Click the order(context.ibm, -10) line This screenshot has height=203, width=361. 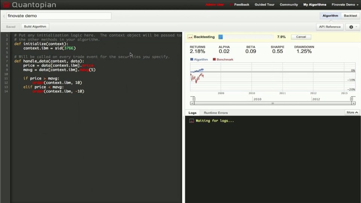coord(58,91)
